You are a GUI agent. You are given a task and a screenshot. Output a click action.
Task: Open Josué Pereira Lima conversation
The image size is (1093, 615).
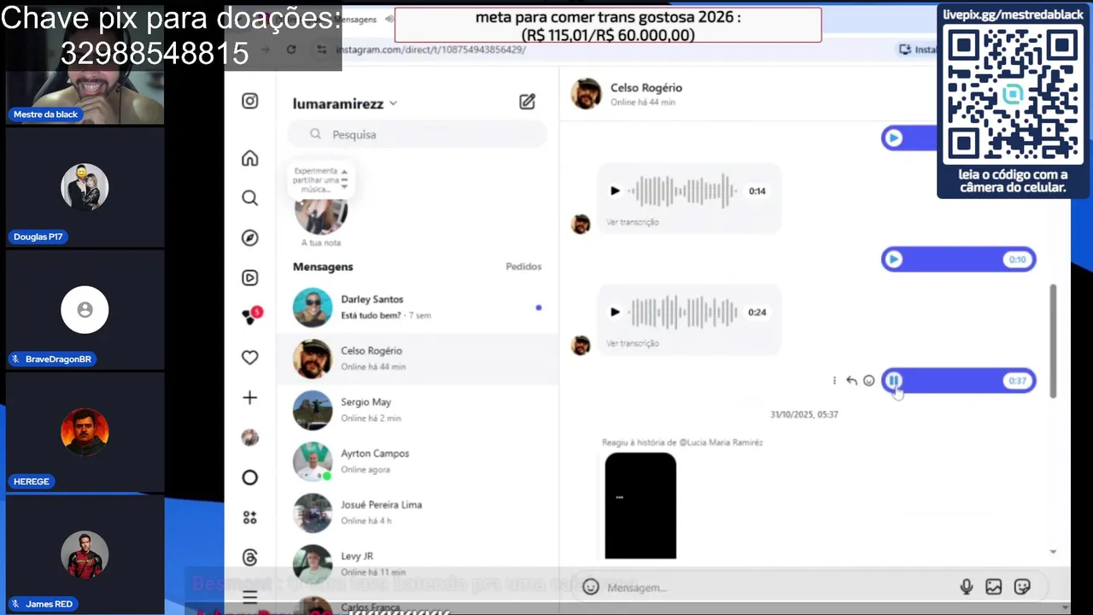pyautogui.click(x=418, y=512)
